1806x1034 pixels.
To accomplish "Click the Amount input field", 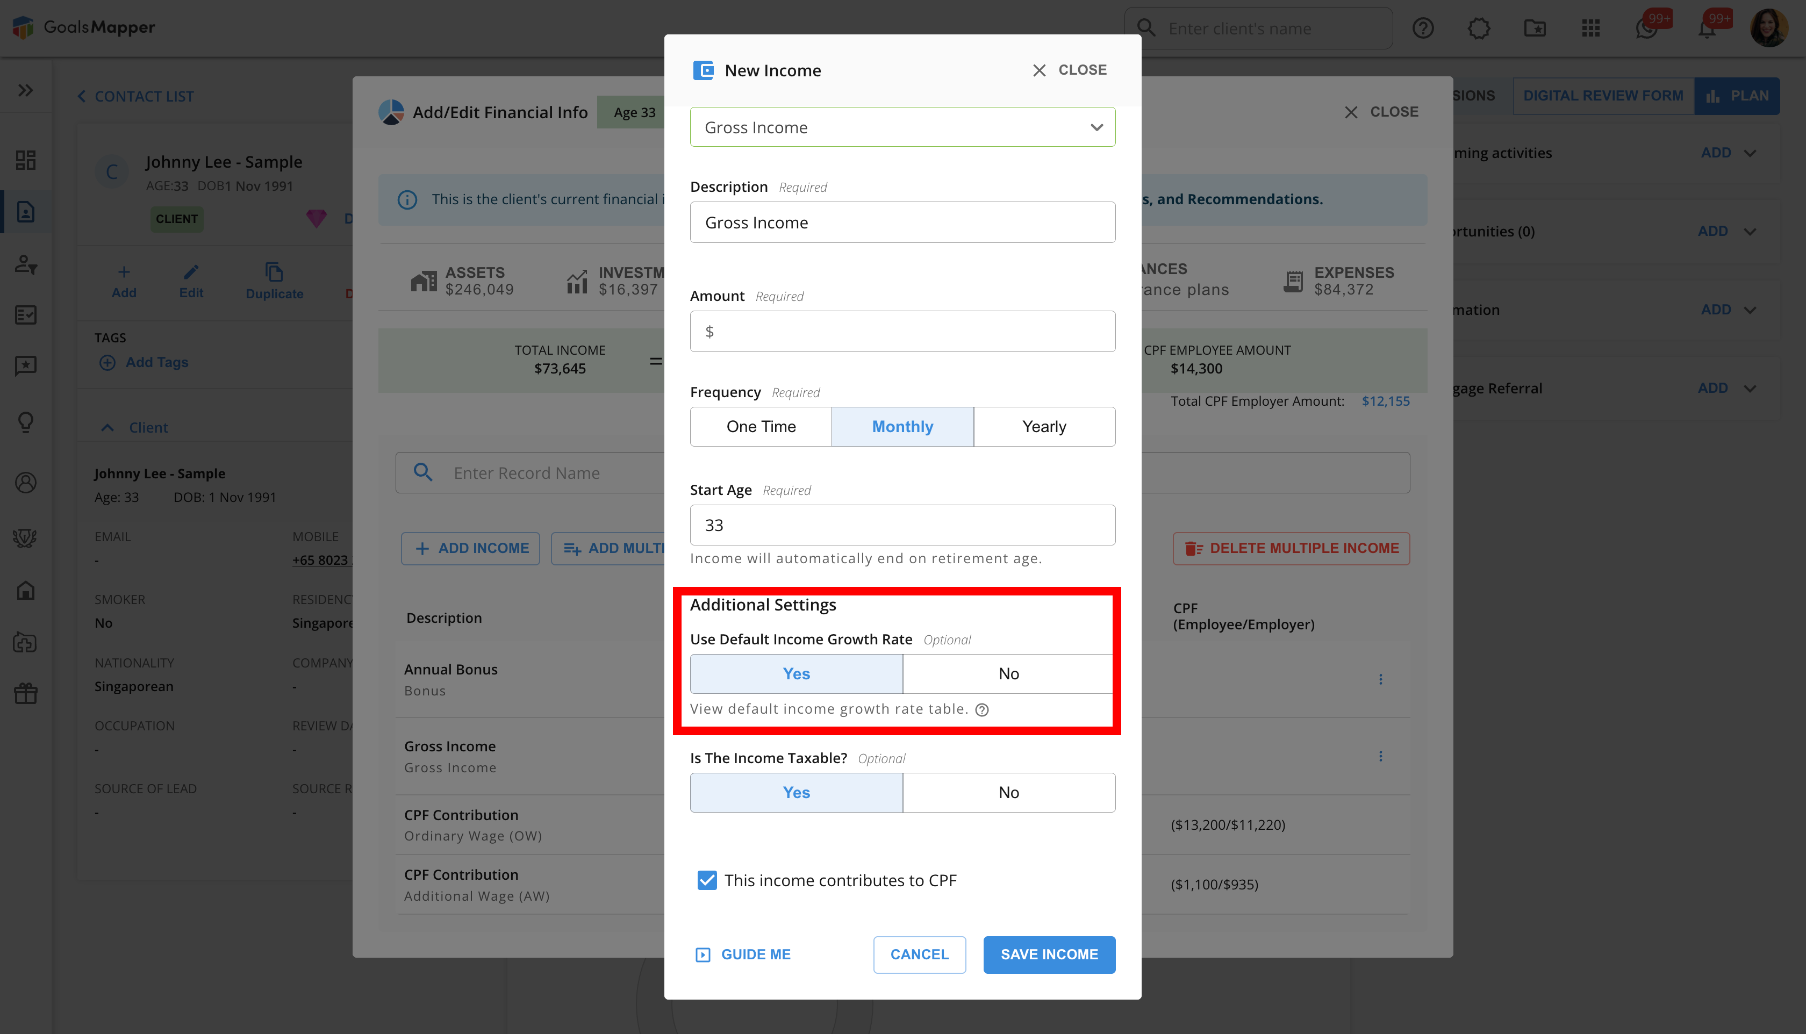I will [902, 331].
